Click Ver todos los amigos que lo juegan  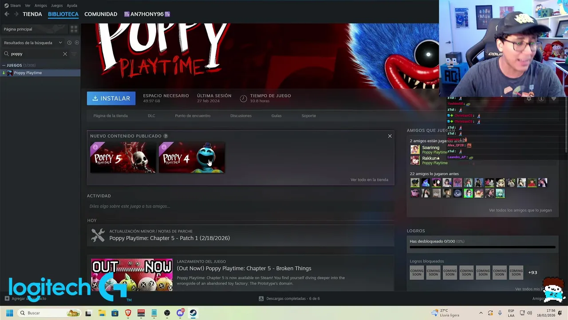point(521,210)
